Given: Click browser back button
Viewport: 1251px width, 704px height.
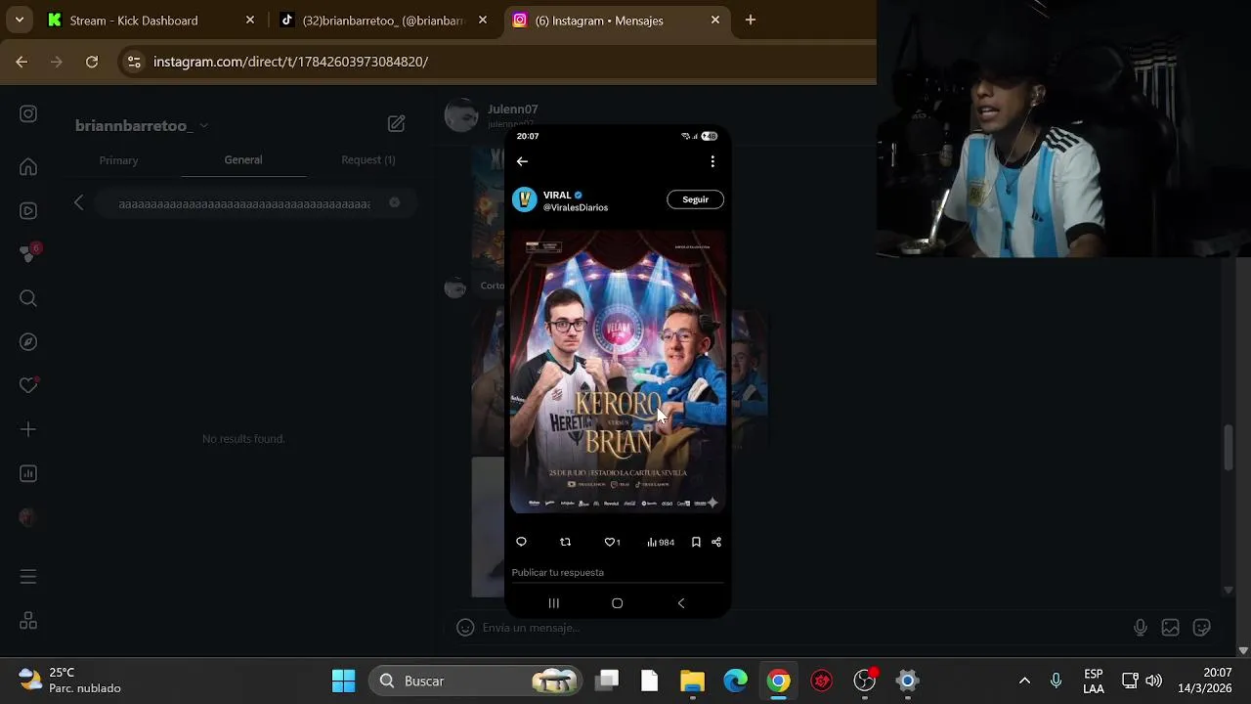Looking at the screenshot, I should (22, 62).
